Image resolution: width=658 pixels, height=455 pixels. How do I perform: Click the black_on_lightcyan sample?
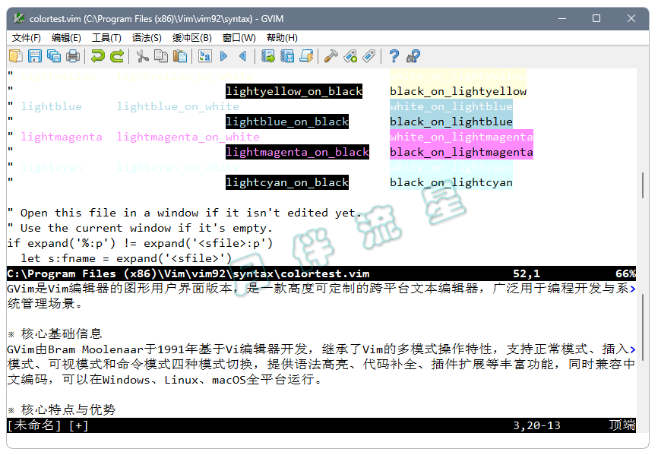coord(451,182)
